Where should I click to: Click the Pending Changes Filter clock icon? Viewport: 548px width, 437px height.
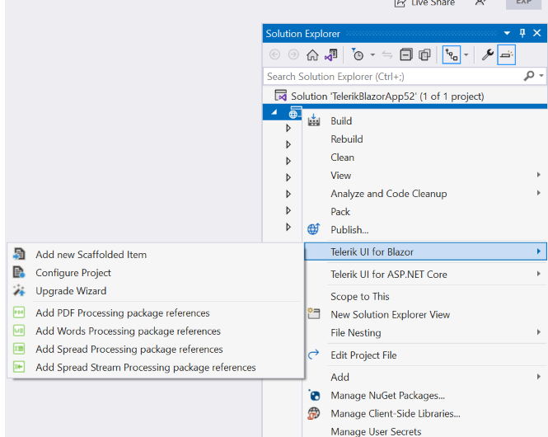(358, 55)
